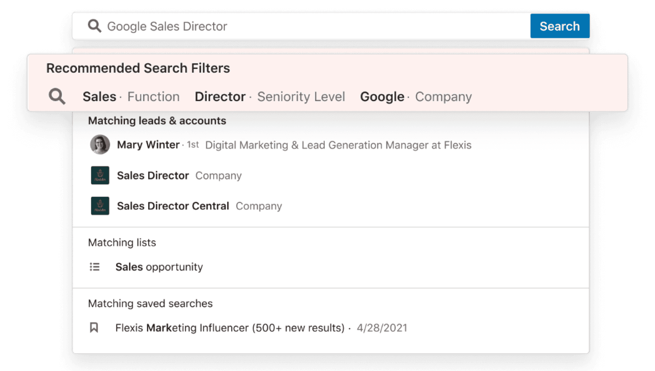This screenshot has height=371, width=655.
Task: Click the magnifier icon beside recommended filters
Action: (57, 96)
